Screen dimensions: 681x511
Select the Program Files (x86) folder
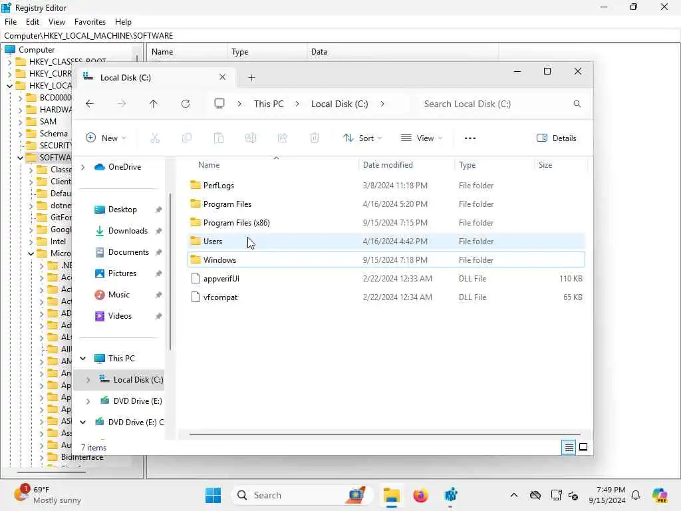[x=386, y=222]
